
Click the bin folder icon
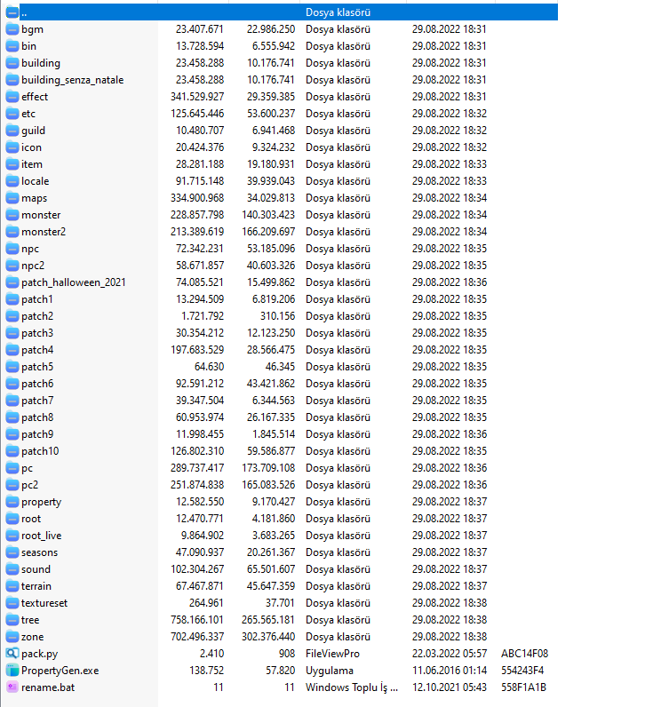click(12, 46)
